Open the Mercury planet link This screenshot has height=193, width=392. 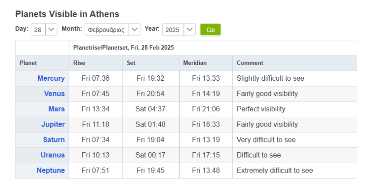coord(51,79)
